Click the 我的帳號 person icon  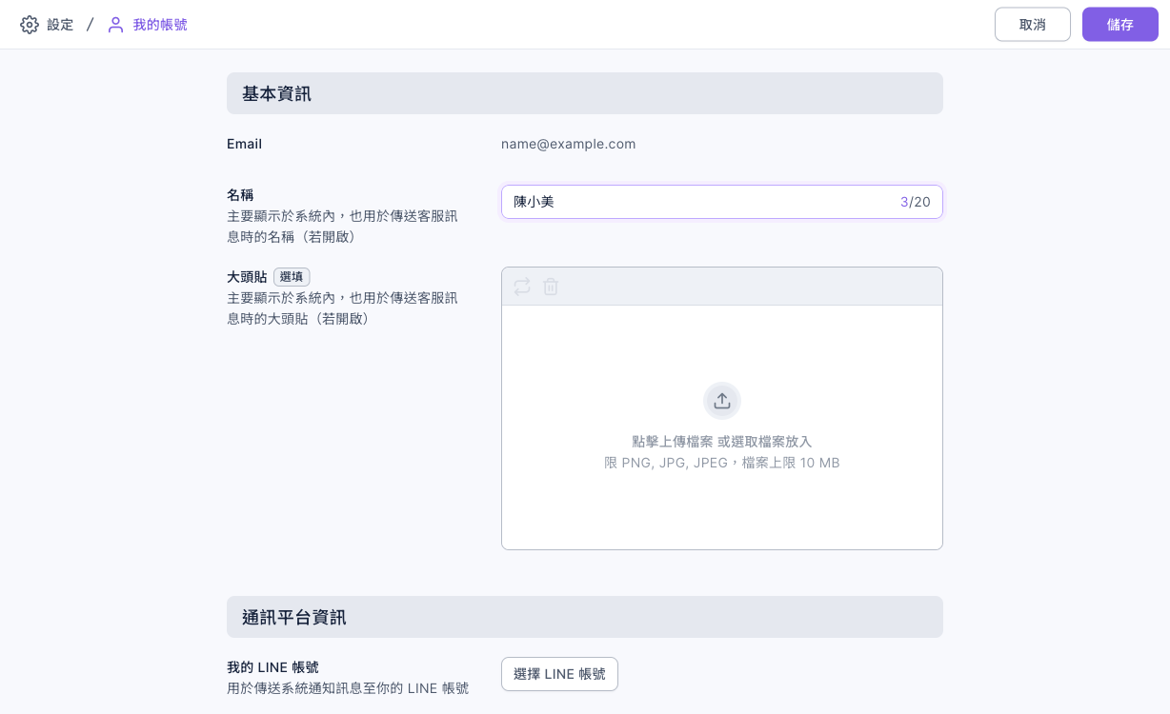click(x=115, y=25)
